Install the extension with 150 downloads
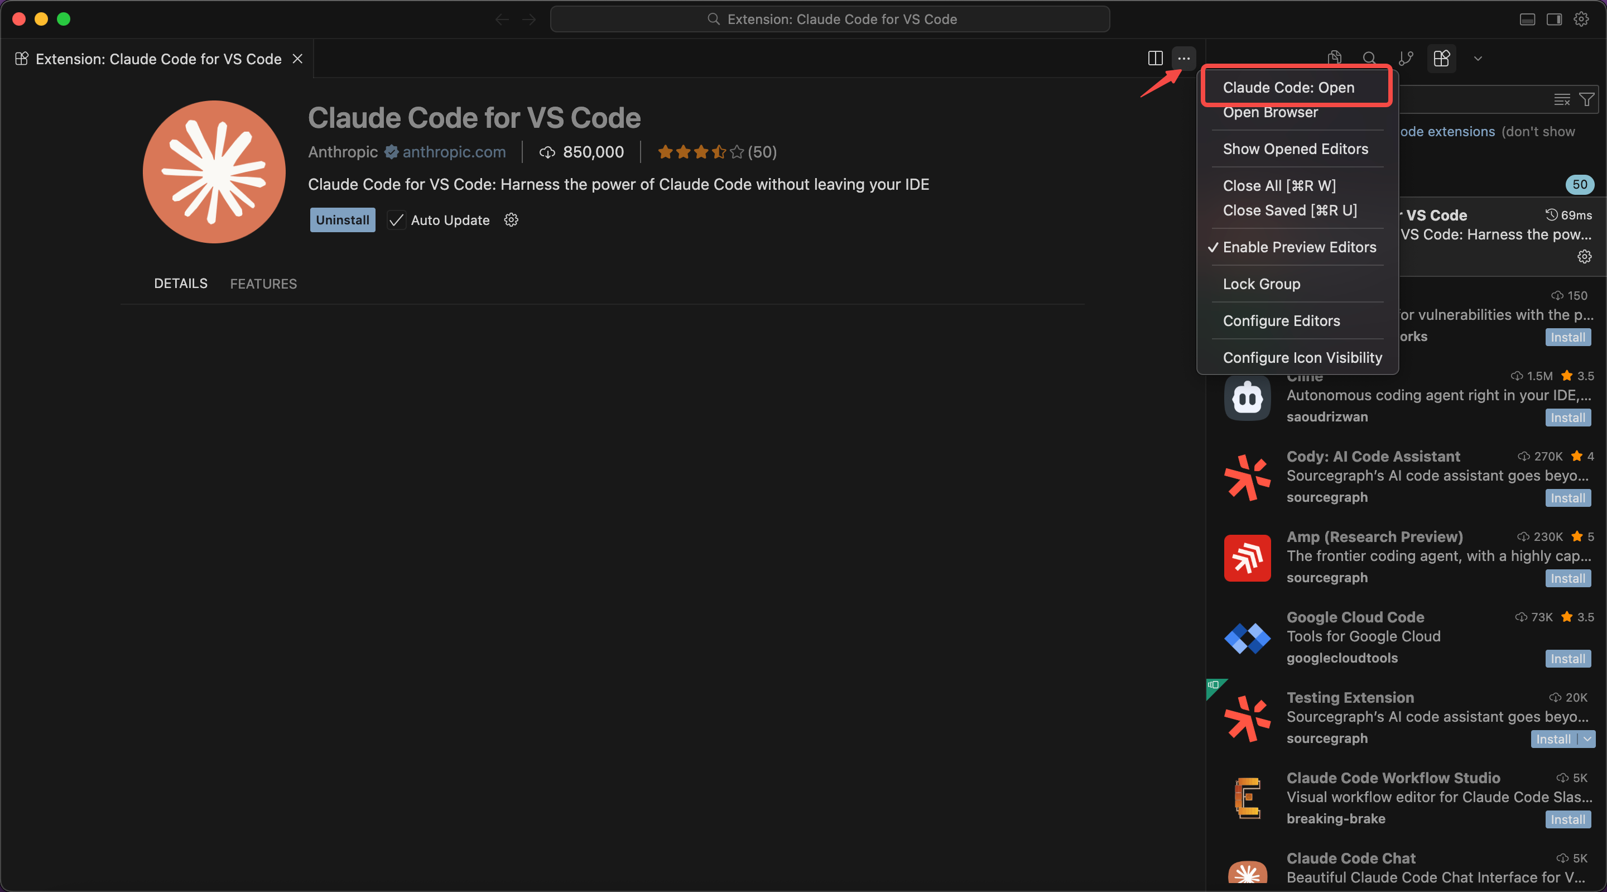This screenshot has width=1607, height=892. point(1568,337)
